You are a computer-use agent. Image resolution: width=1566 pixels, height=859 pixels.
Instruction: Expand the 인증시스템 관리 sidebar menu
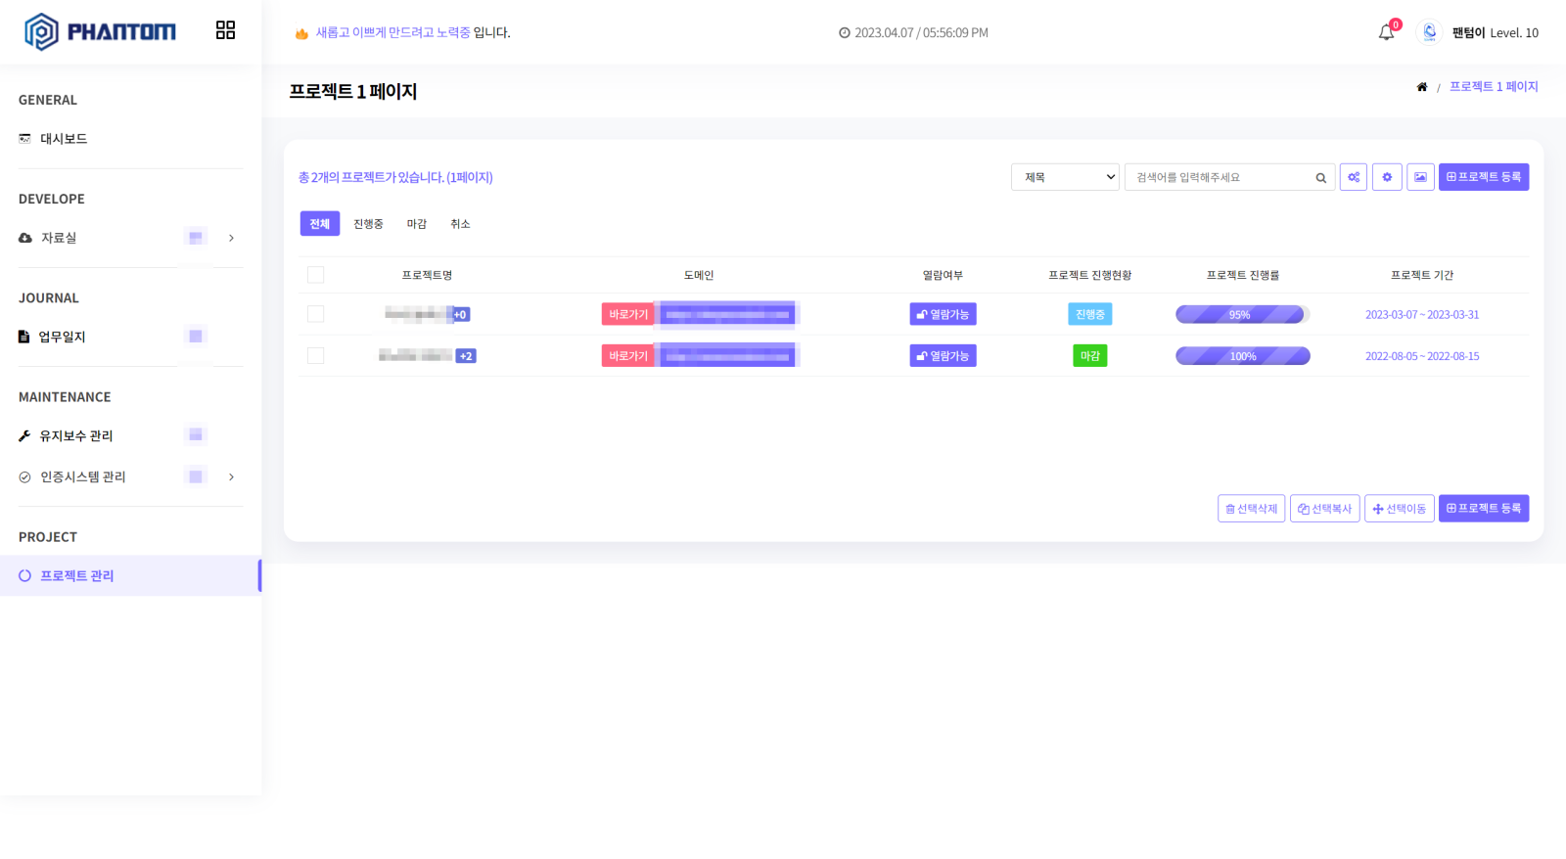231,477
